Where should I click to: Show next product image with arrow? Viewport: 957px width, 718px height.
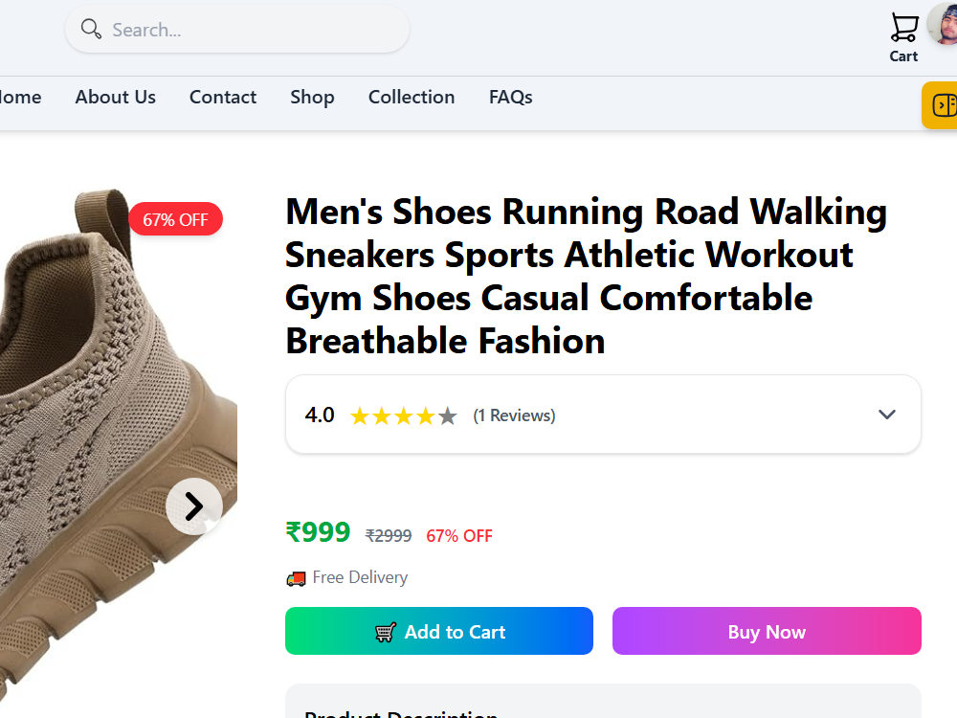click(194, 506)
